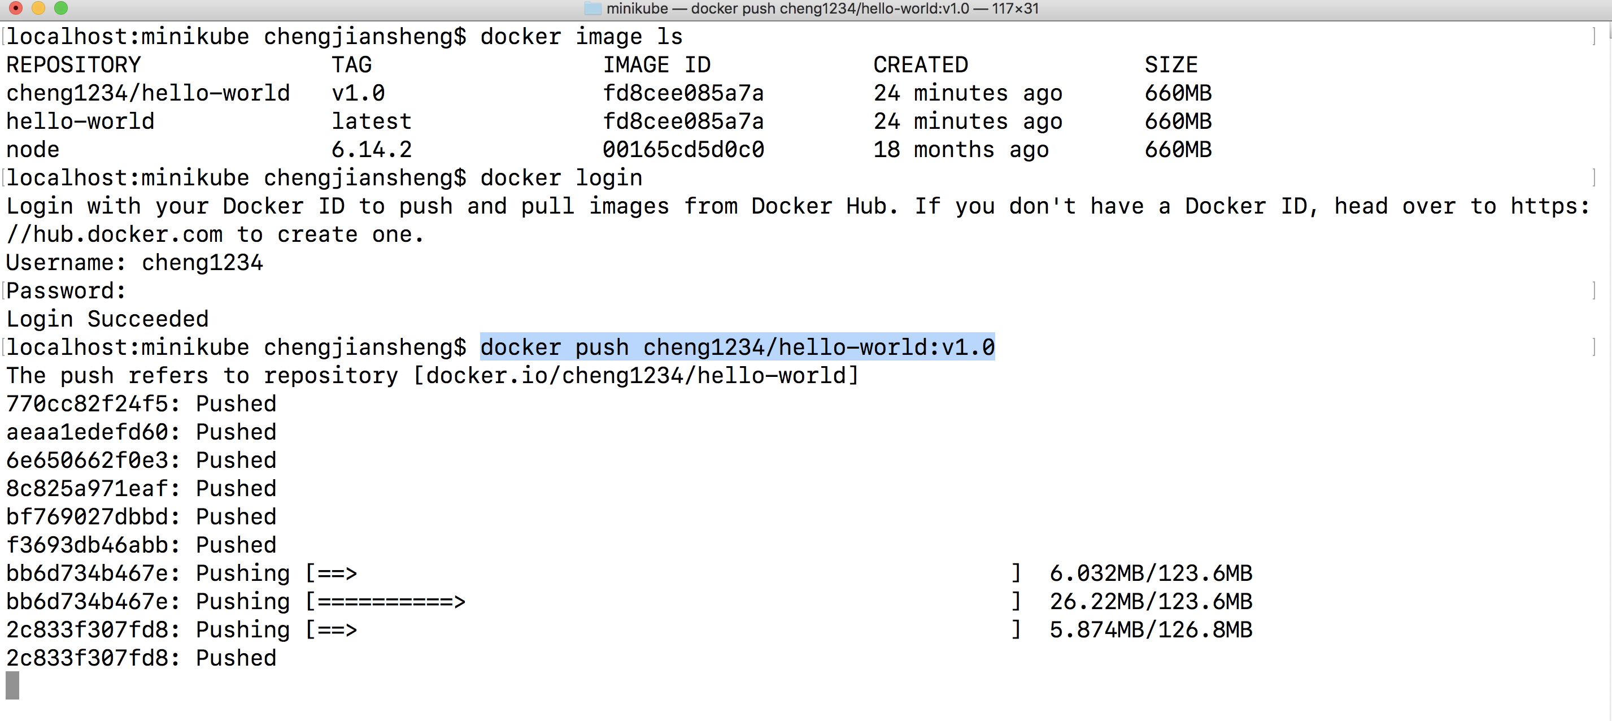1612x721 pixels.
Task: Click the highlighted docker push command
Action: pos(737,348)
